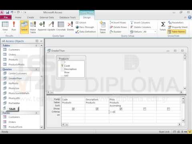Screen dimensions: 192x144
Task: Select the Make Table query type icon
Action: pyautogui.click(x=33, y=27)
